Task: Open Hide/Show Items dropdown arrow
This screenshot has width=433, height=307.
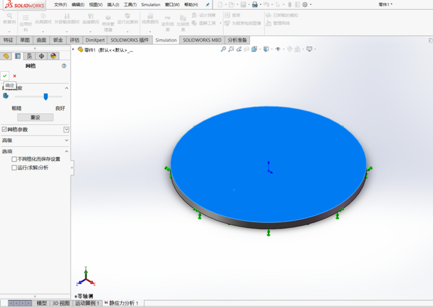Action: click(283, 49)
